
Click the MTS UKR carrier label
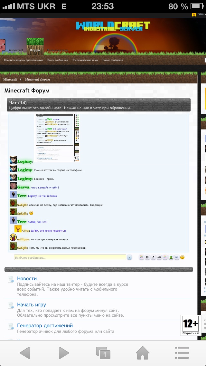point(36,6)
